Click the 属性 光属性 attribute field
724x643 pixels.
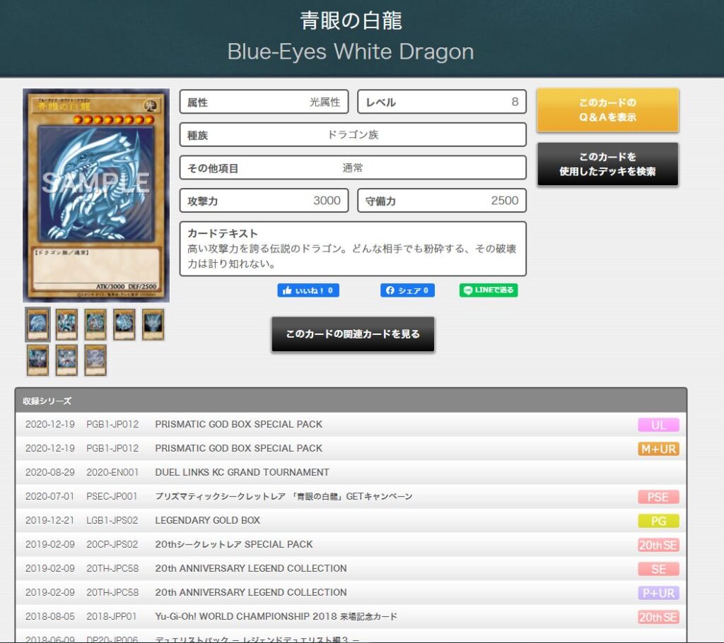[264, 102]
